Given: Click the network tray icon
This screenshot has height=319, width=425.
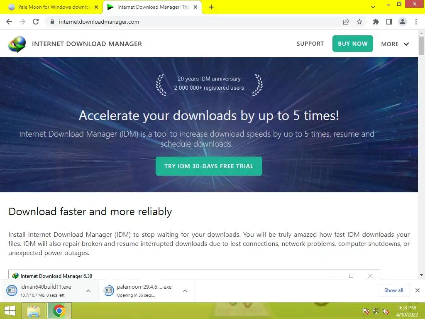Looking at the screenshot, I should click(376, 311).
